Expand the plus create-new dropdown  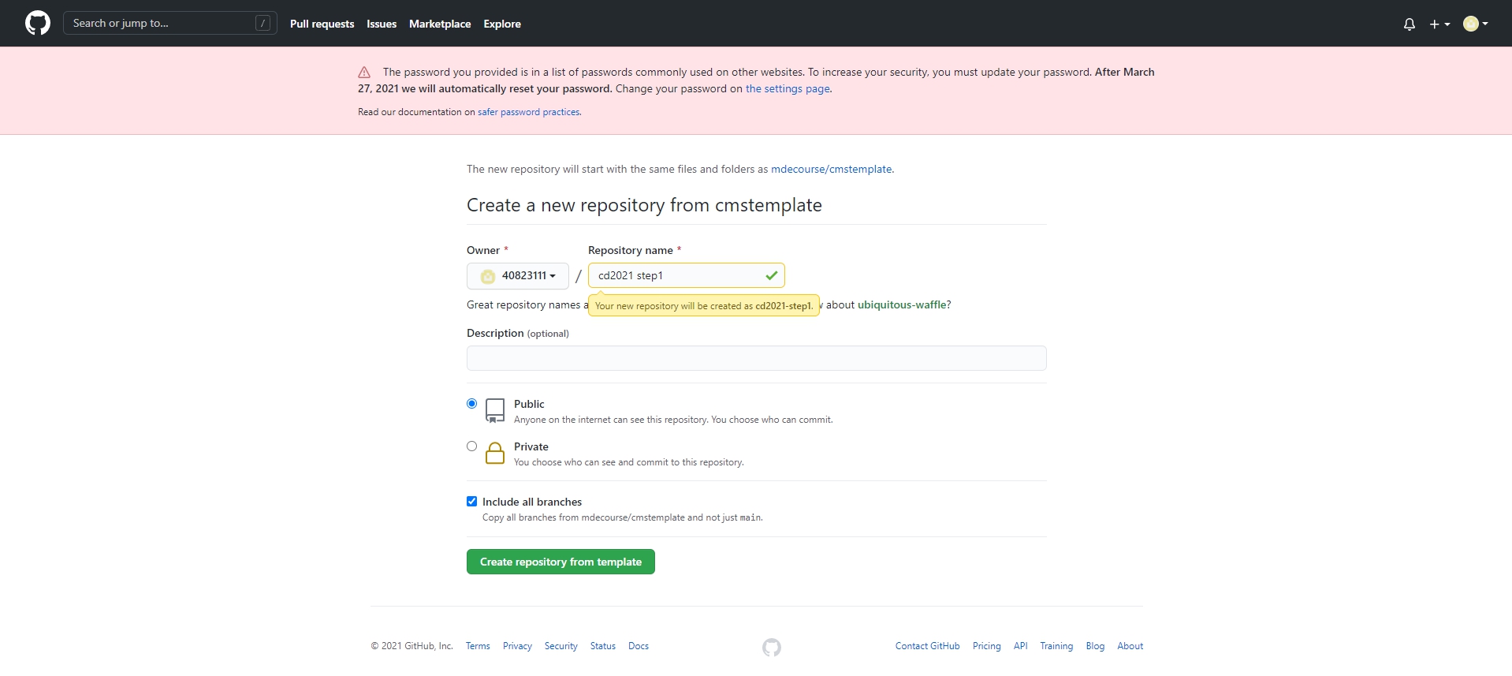[1439, 24]
